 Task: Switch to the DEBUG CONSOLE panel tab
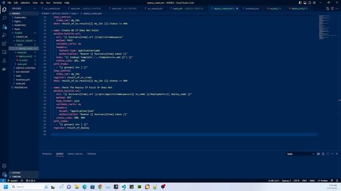(75, 154)
